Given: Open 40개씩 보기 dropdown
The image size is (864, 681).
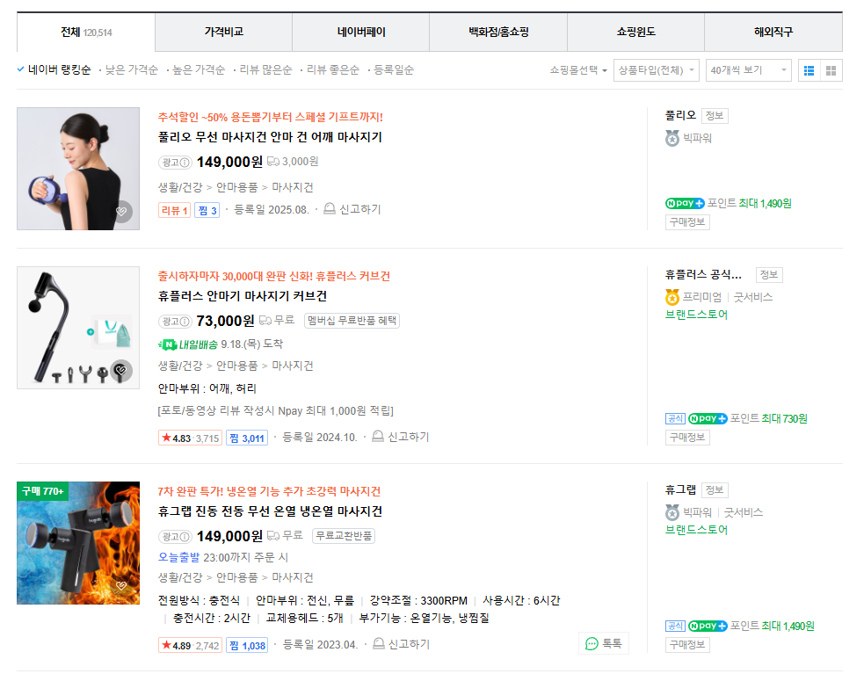Looking at the screenshot, I should pos(748,70).
